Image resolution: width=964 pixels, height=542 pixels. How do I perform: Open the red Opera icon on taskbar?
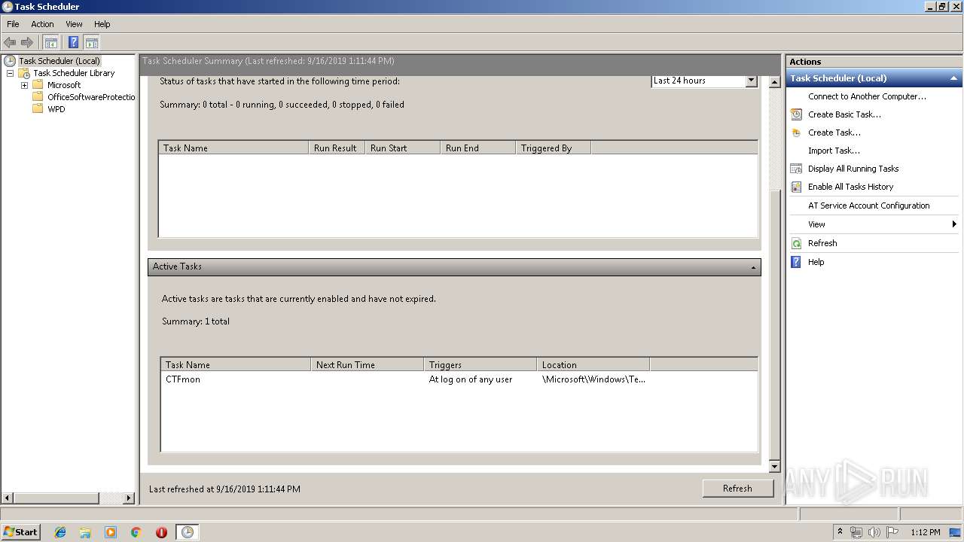161,532
